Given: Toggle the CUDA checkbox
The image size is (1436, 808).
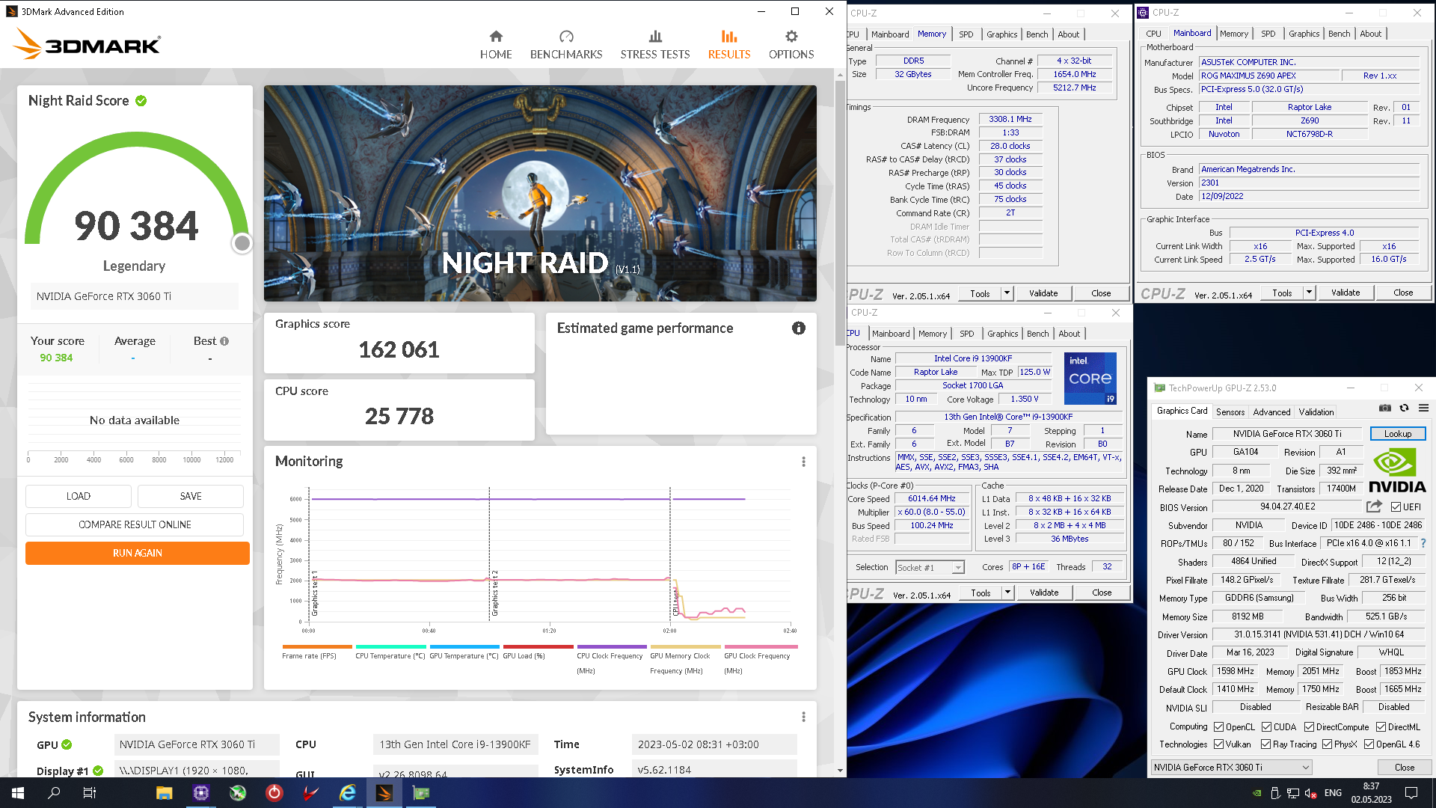Looking at the screenshot, I should click(x=1266, y=727).
